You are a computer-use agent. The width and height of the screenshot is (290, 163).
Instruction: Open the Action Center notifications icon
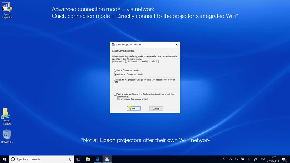[x=284, y=159]
